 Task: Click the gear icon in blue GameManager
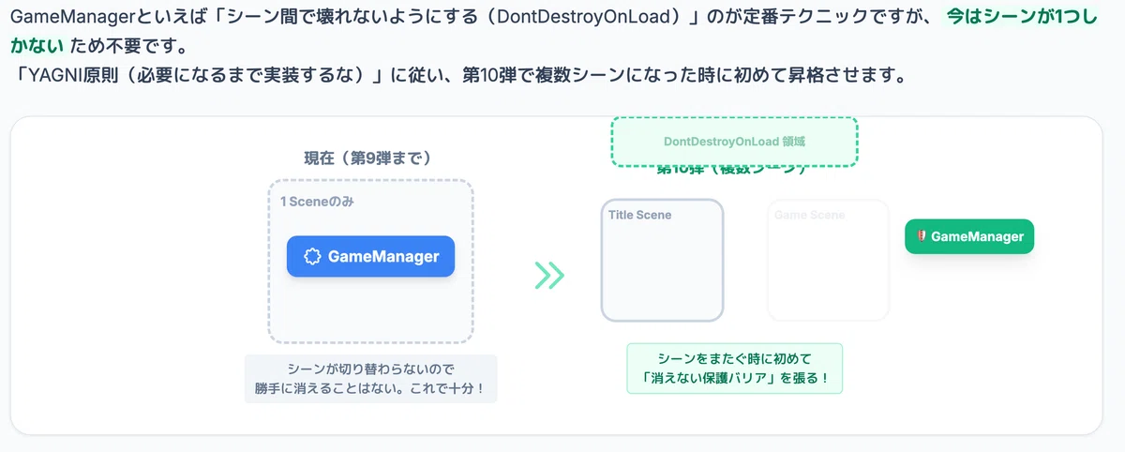(313, 256)
